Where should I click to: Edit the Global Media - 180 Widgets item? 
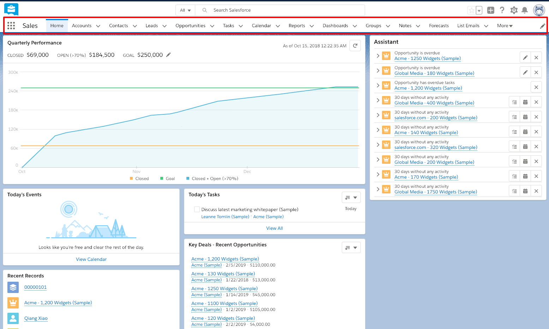(x=525, y=72)
